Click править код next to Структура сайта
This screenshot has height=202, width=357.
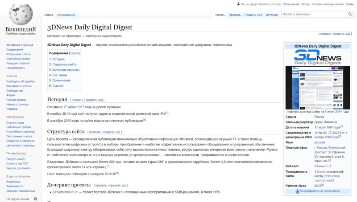(112, 132)
